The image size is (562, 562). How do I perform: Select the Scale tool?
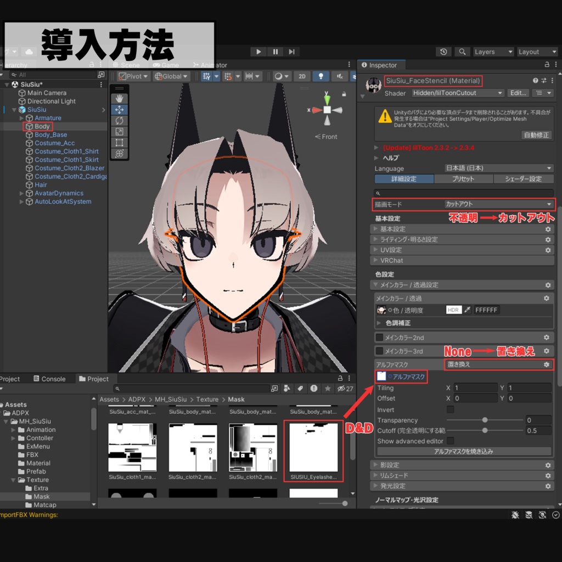click(x=119, y=132)
